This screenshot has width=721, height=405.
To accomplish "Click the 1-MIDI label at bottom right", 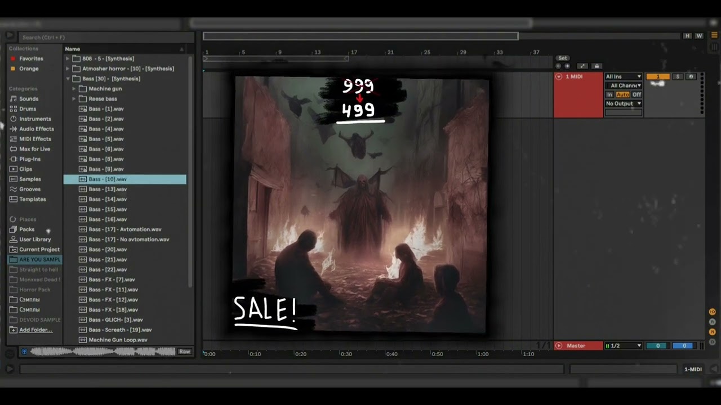I will [x=693, y=370].
